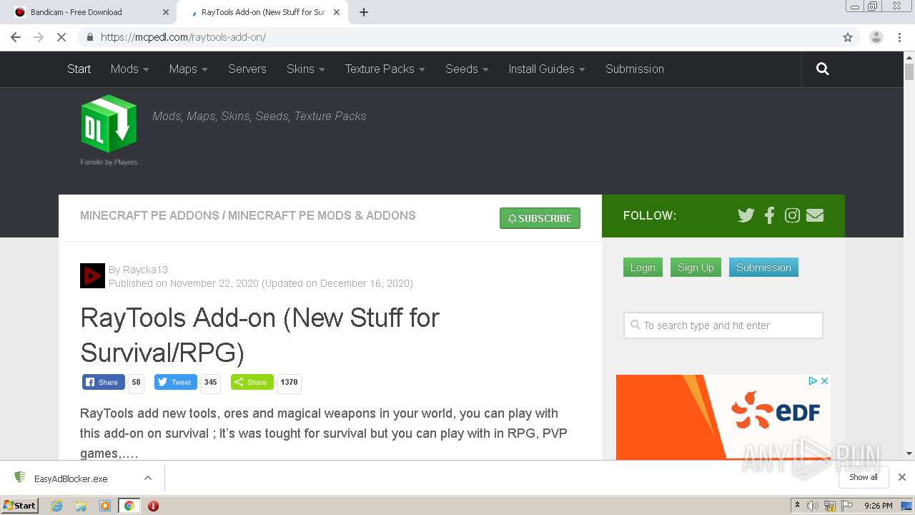Click the green ShareThis Share button

pos(252,382)
